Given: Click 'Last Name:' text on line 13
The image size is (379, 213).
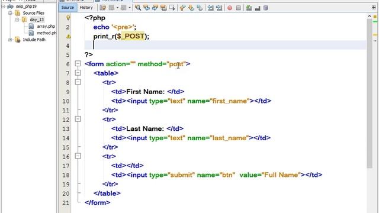Looking at the screenshot, I should 145,129.
